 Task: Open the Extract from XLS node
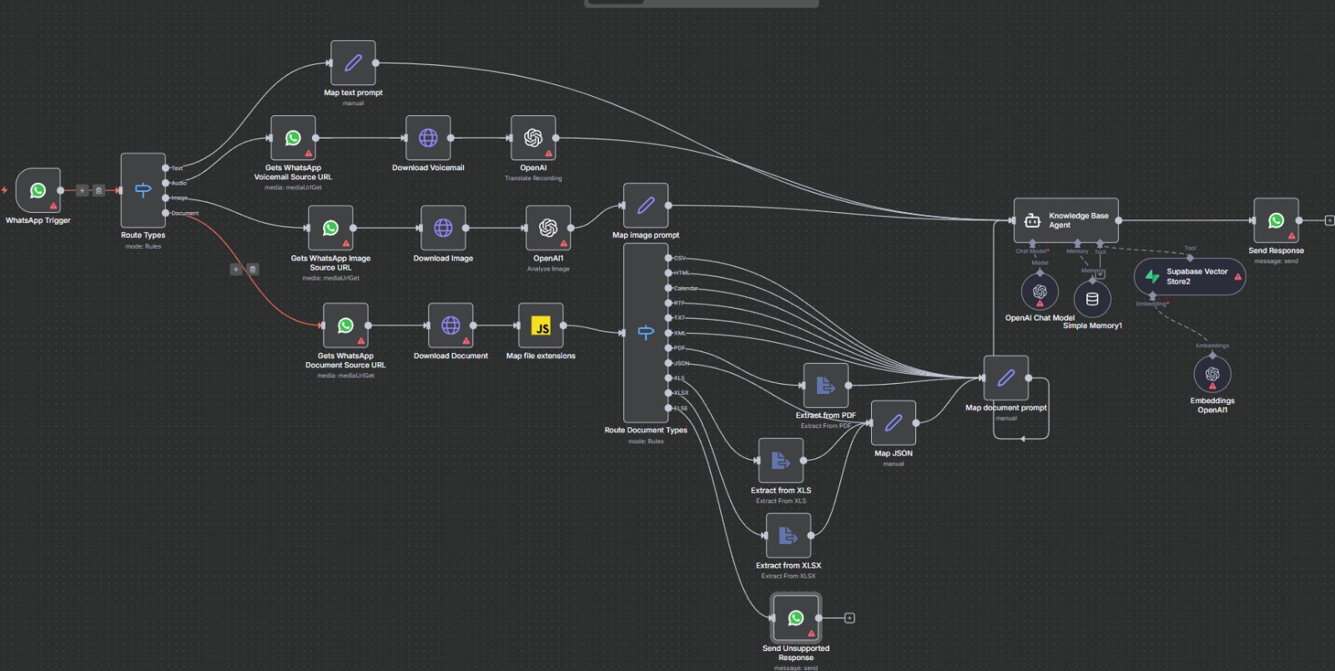(781, 461)
